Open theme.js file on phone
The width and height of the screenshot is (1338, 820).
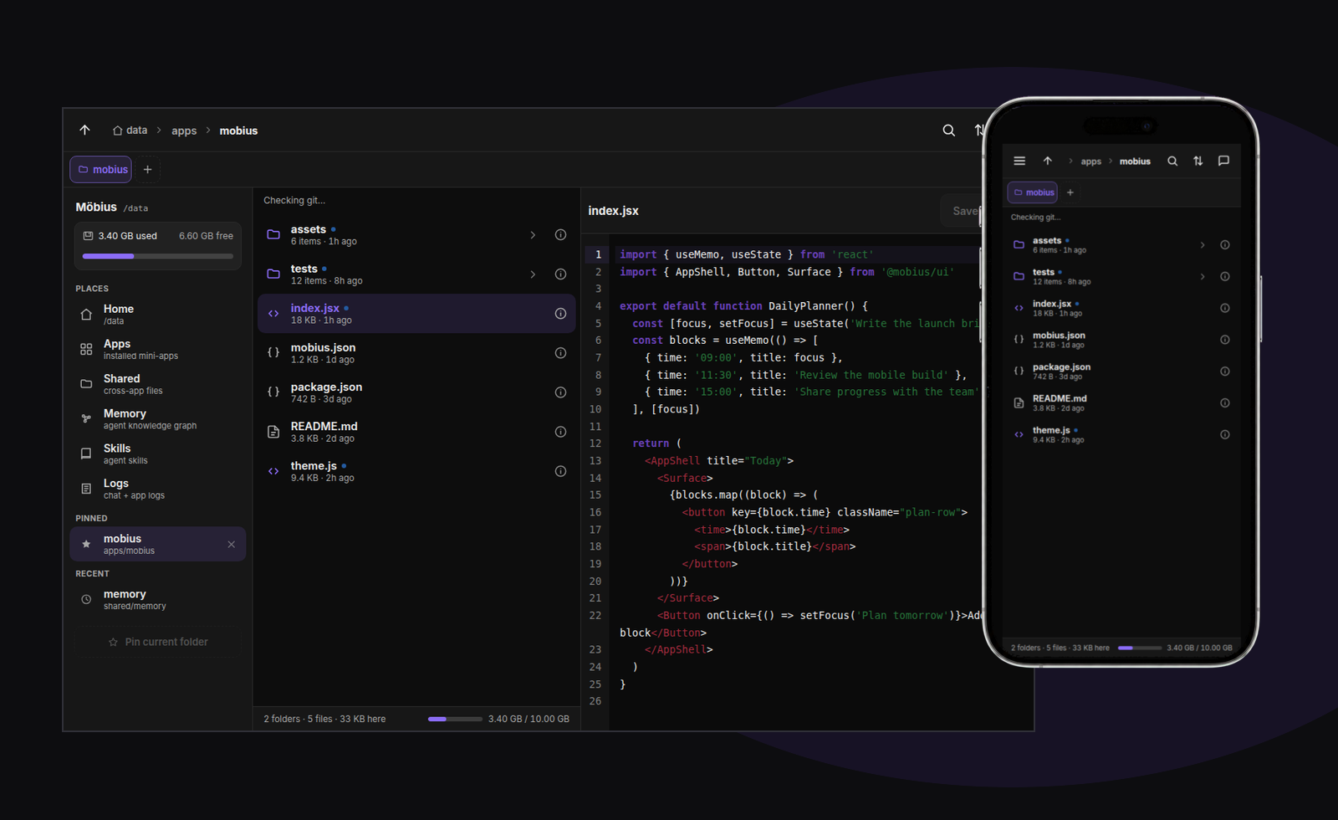click(1121, 434)
